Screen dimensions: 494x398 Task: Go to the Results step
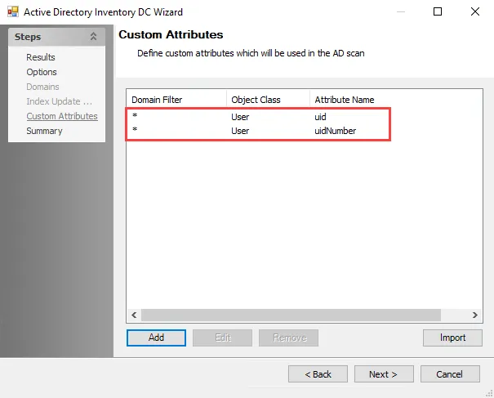coord(41,57)
